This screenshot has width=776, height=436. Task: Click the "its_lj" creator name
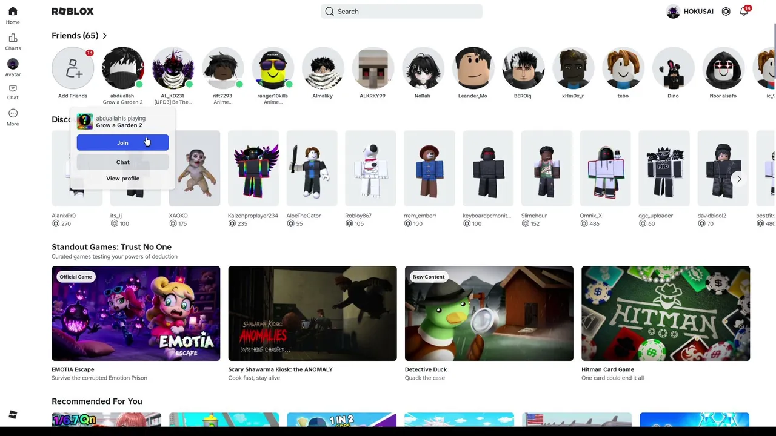point(116,216)
